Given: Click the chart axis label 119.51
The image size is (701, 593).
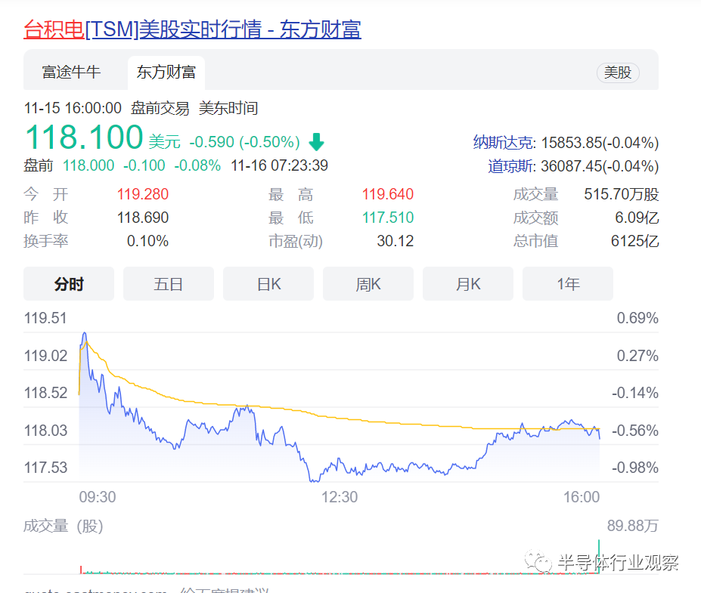Looking at the screenshot, I should coord(45,318).
